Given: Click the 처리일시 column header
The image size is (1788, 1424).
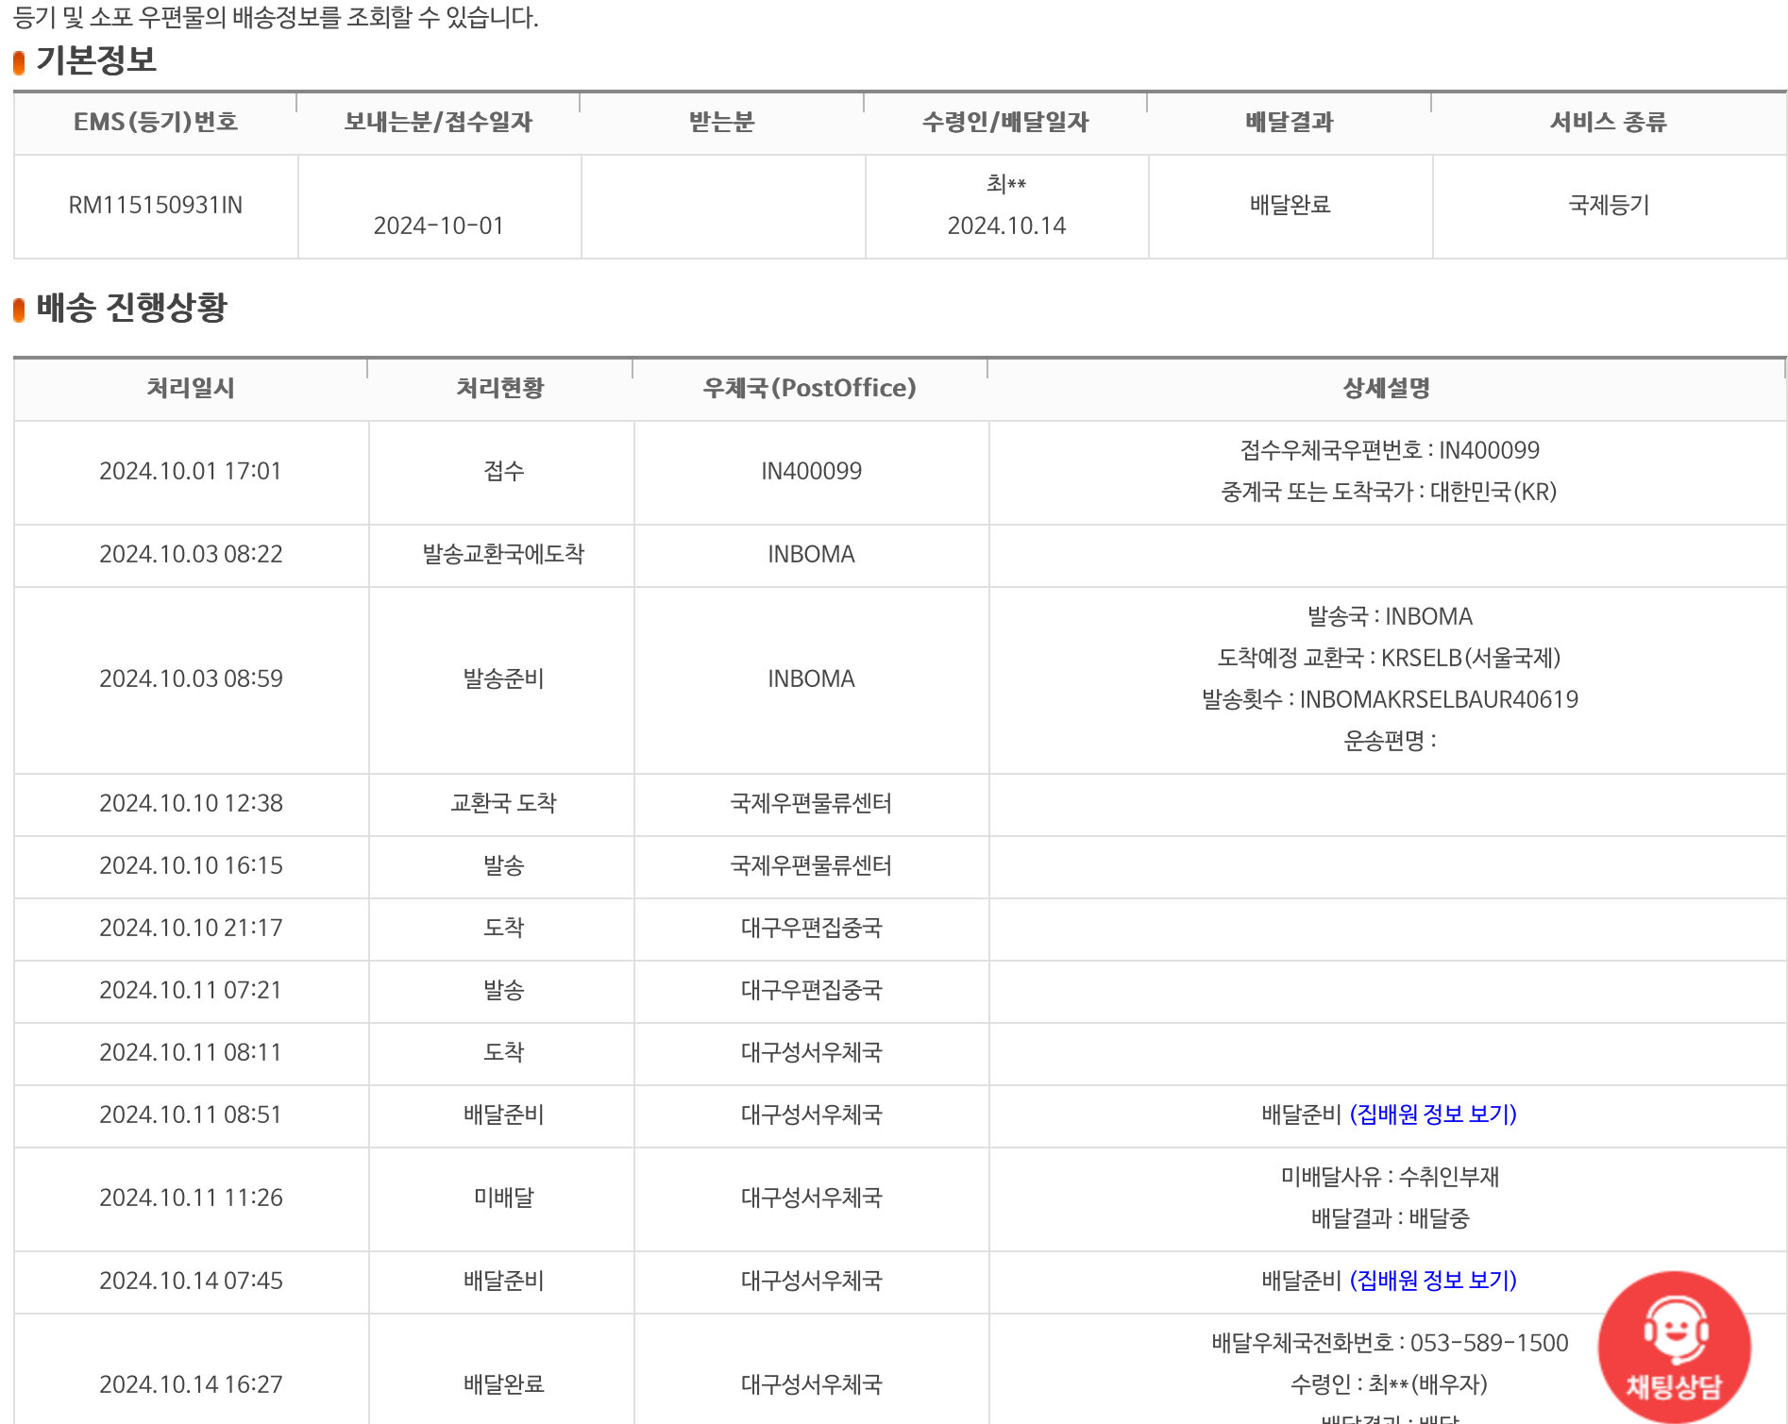Looking at the screenshot, I should pos(191,389).
